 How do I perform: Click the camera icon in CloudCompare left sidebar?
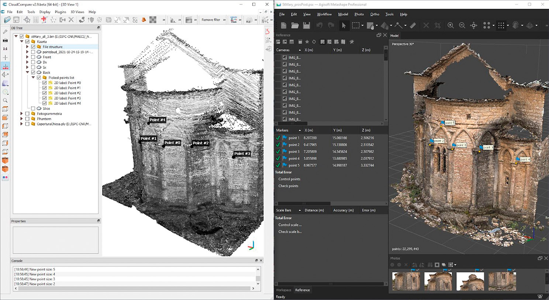(5, 40)
